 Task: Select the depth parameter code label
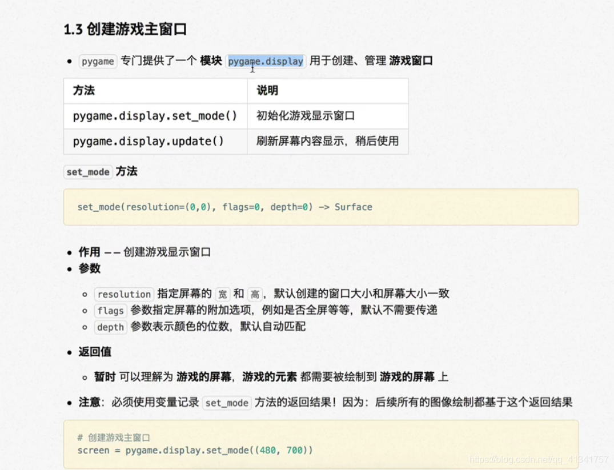(110, 327)
